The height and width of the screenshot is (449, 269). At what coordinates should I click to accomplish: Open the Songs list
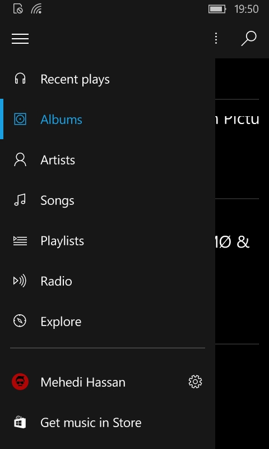coord(57,200)
